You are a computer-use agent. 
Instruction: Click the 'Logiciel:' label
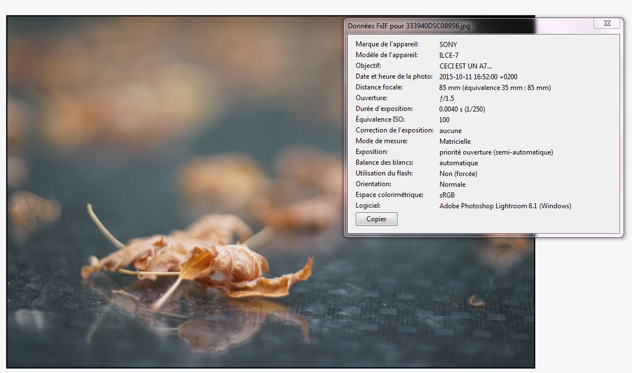click(368, 205)
